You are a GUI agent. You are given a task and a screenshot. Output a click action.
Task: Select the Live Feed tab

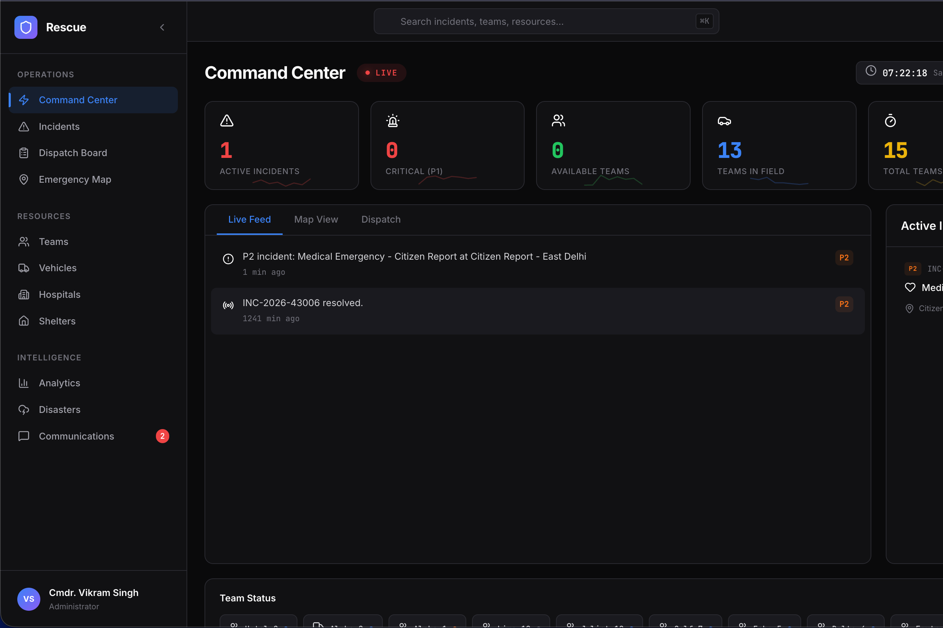click(250, 219)
